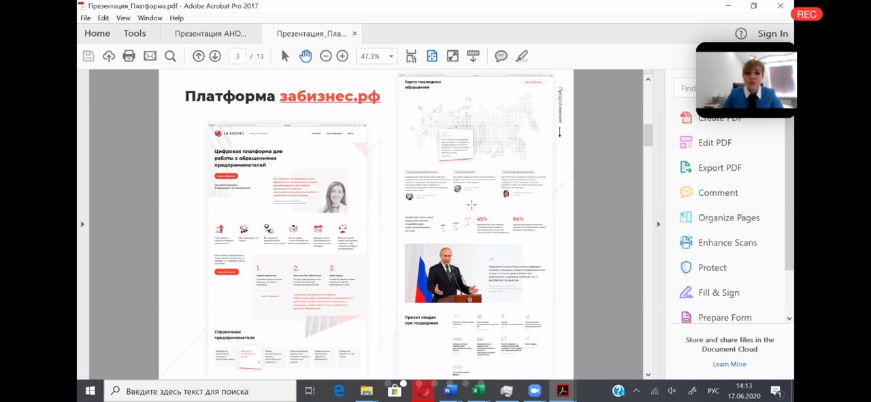This screenshot has height=402, width=871.
Task: Open Task View on taskbar
Action: pyautogui.click(x=310, y=391)
